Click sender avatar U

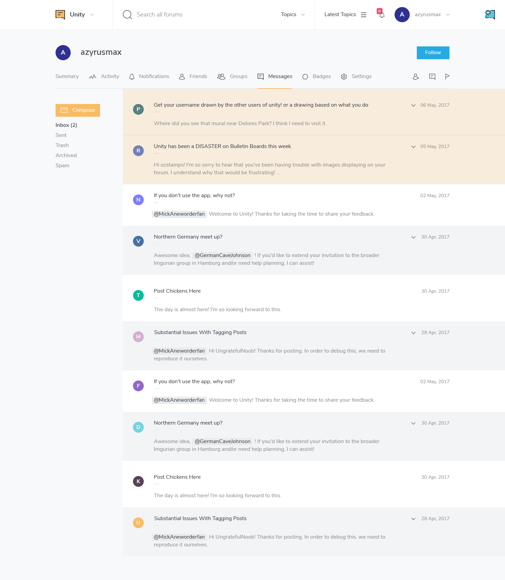pyautogui.click(x=138, y=523)
